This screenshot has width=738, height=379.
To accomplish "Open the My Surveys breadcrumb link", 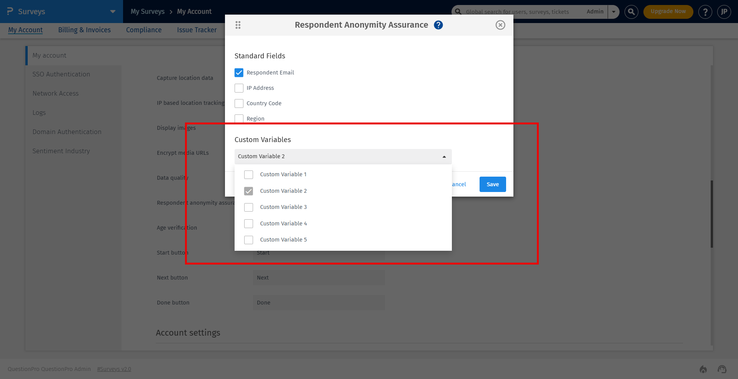I will coord(148,12).
